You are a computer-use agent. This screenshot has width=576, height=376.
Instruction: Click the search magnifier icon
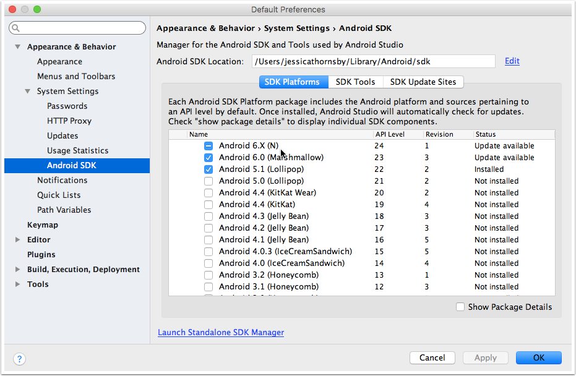point(16,28)
